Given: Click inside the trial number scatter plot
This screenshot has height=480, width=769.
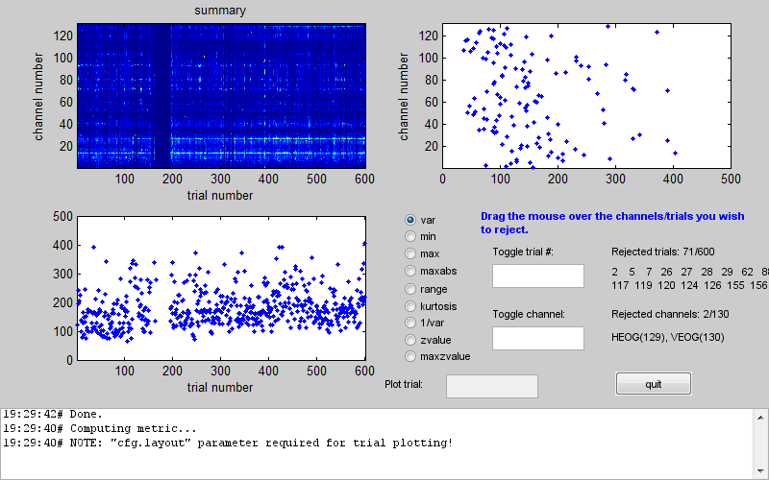Looking at the screenshot, I should [x=221, y=288].
